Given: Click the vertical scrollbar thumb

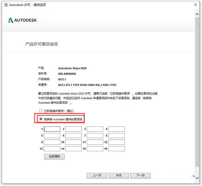Looking at the screenshot, I should click(197, 92).
